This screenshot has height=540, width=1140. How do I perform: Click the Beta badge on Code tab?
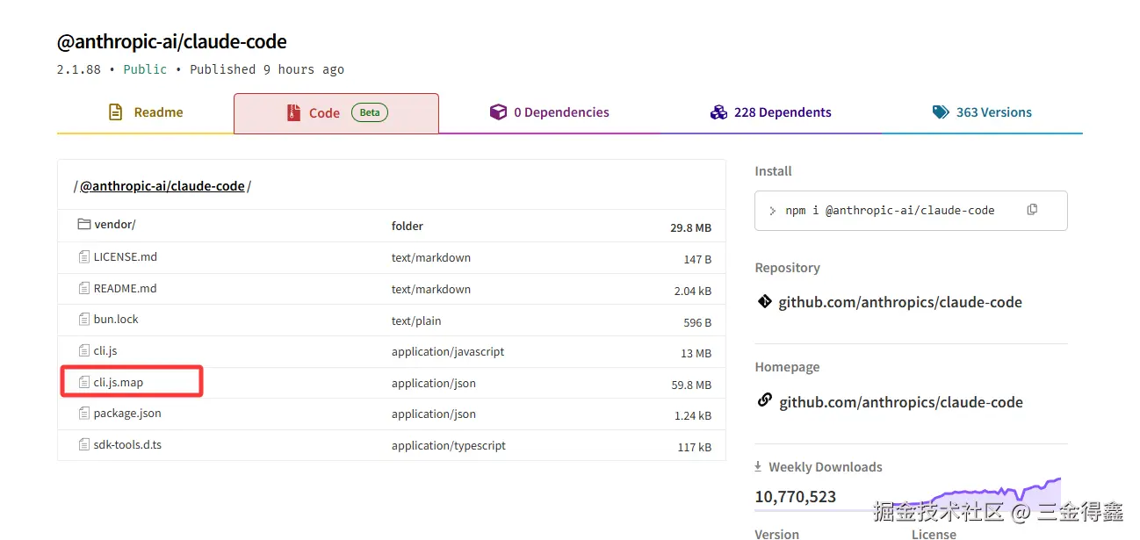pyautogui.click(x=370, y=112)
